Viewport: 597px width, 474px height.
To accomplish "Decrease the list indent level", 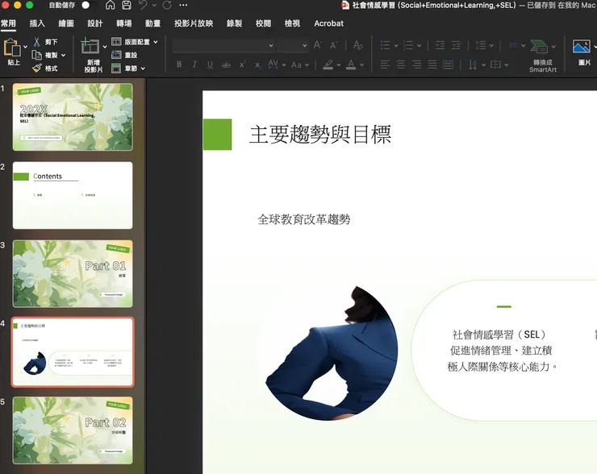I will (x=440, y=45).
